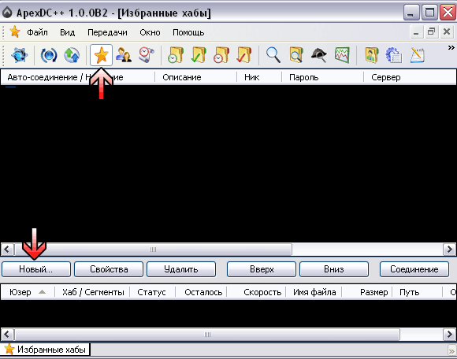This screenshot has width=457, height=359.
Task: Sort transfers by Осталось column header
Action: click(201, 292)
